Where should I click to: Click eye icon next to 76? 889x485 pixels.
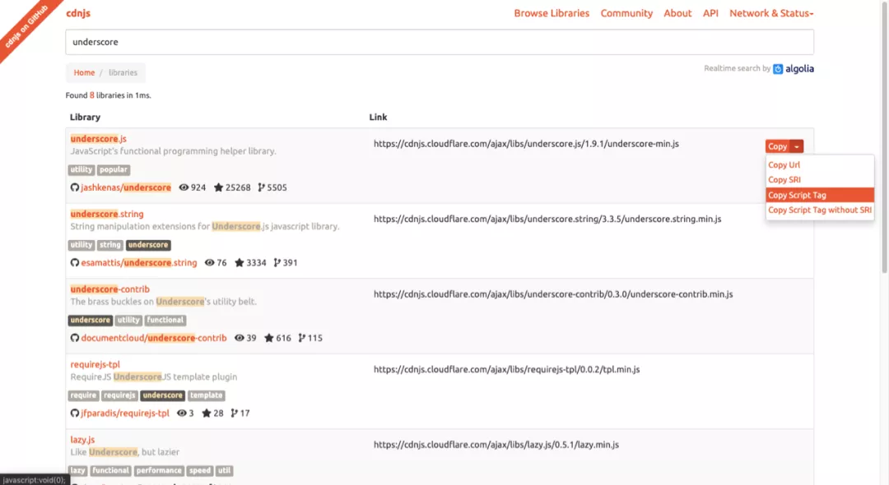[210, 262]
